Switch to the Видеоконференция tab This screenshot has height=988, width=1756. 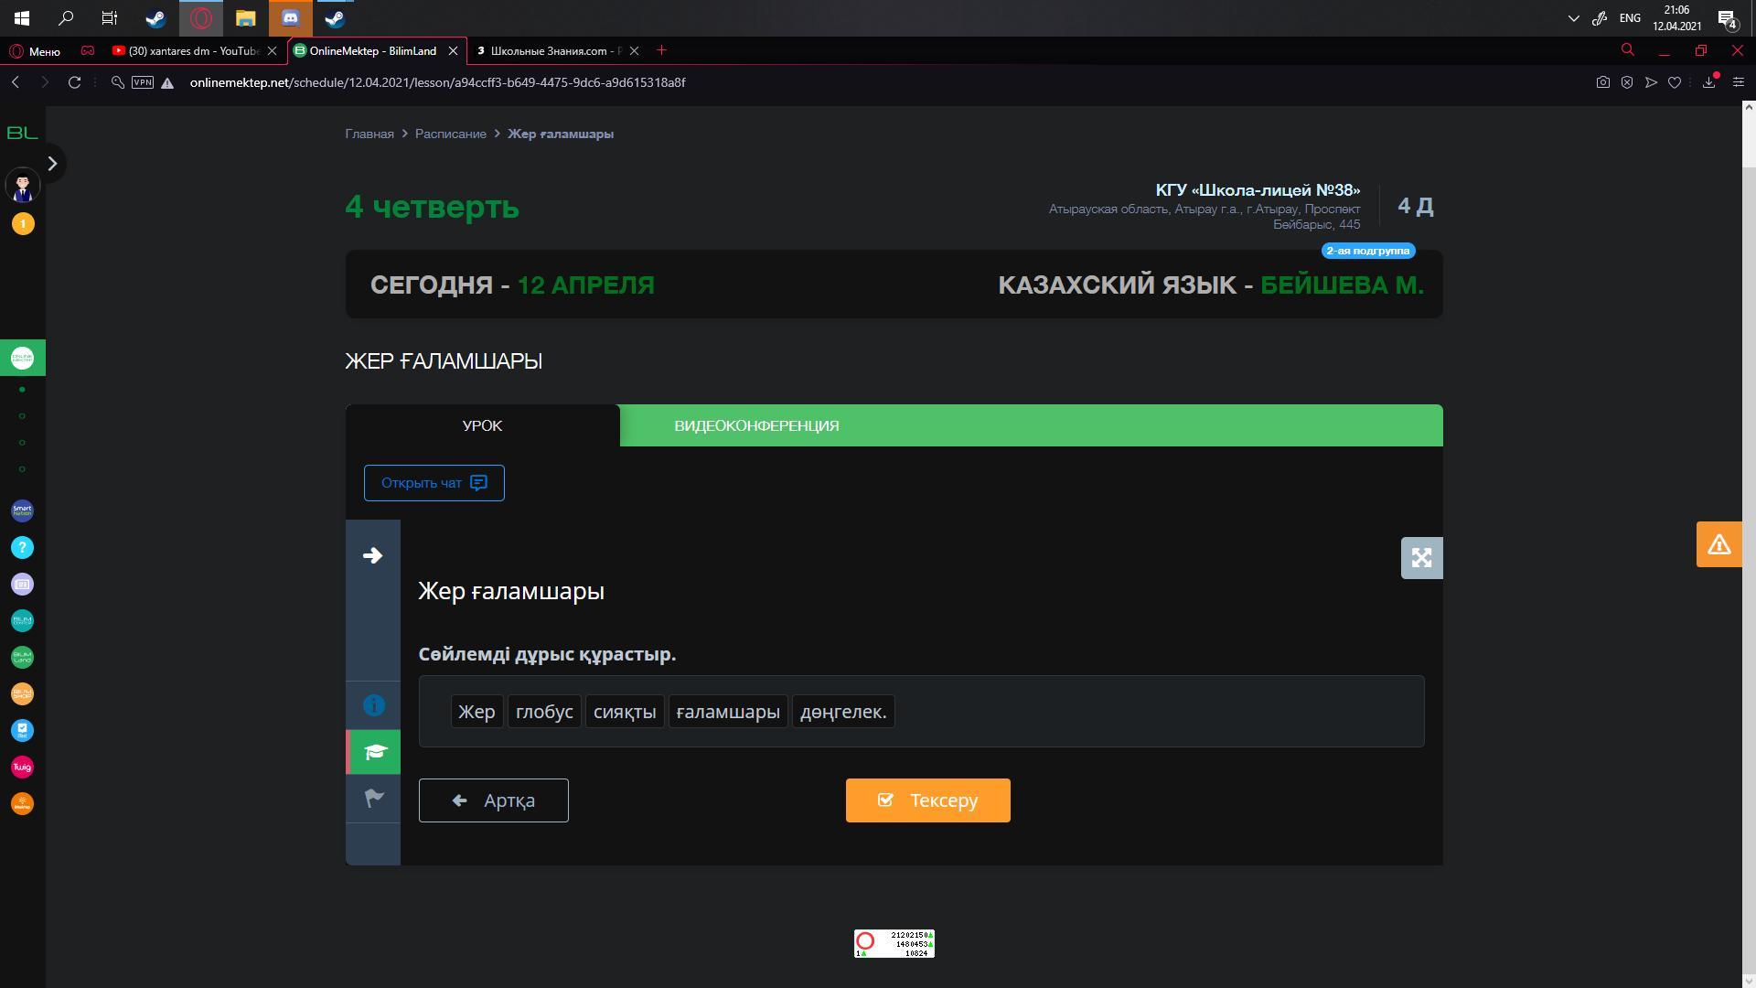[x=756, y=425]
